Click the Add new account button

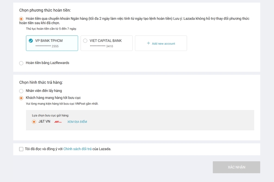[x=161, y=43]
